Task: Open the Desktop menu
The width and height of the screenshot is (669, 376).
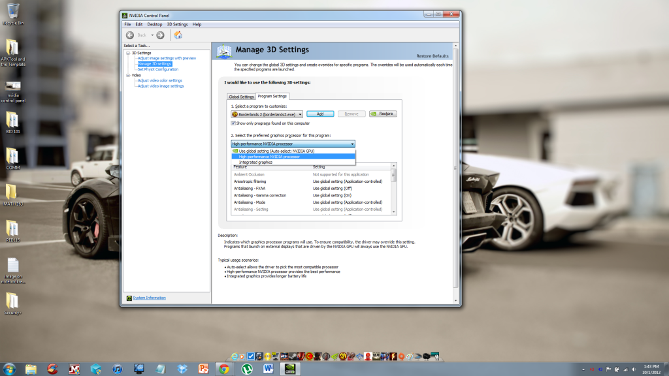Action: 154,24
